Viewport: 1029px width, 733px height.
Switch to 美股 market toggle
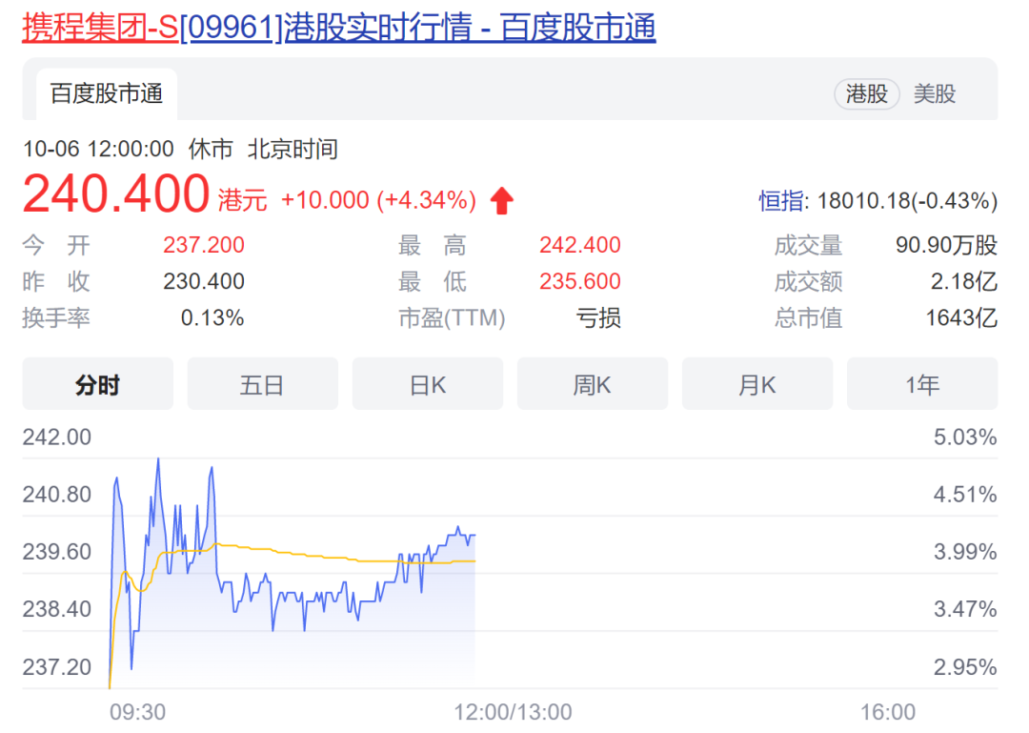coord(935,94)
